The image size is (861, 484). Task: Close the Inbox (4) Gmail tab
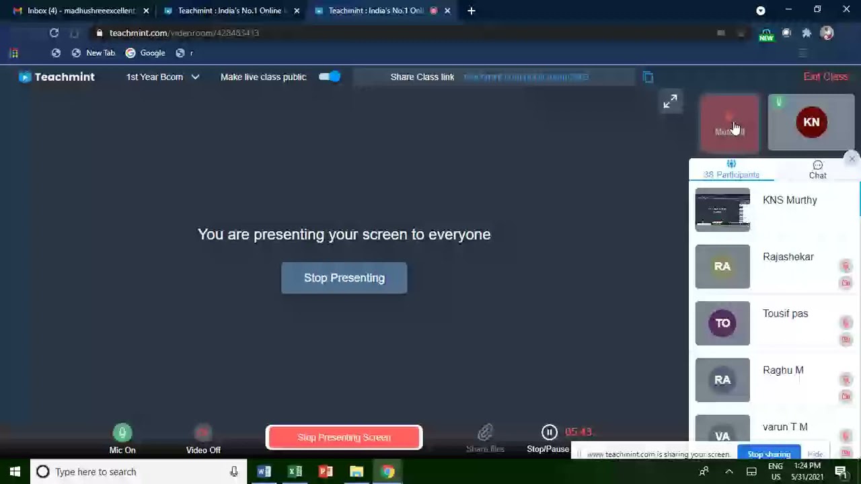146,11
